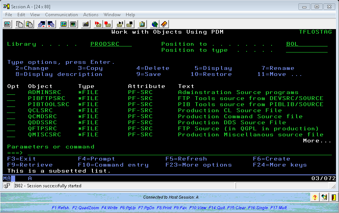Screen dimensions: 339x213
Task: Click F5=Refresh function key label
Action: click(186, 159)
